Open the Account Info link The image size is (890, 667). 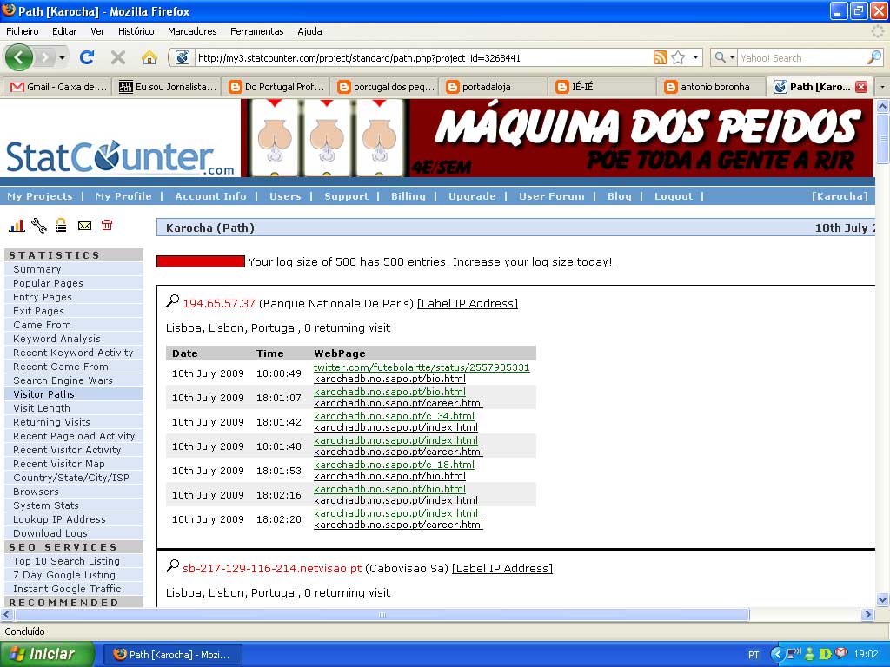pos(210,196)
